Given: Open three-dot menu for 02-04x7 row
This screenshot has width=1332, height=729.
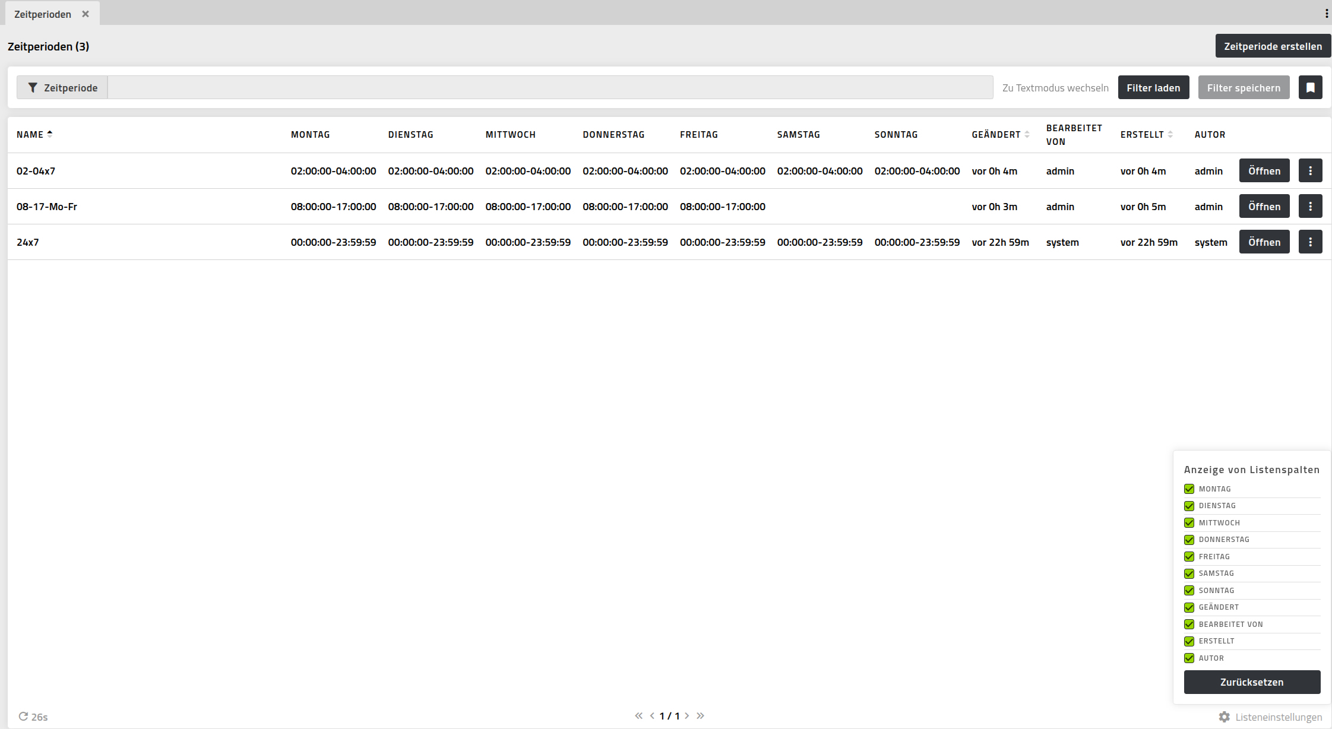Looking at the screenshot, I should pyautogui.click(x=1310, y=171).
